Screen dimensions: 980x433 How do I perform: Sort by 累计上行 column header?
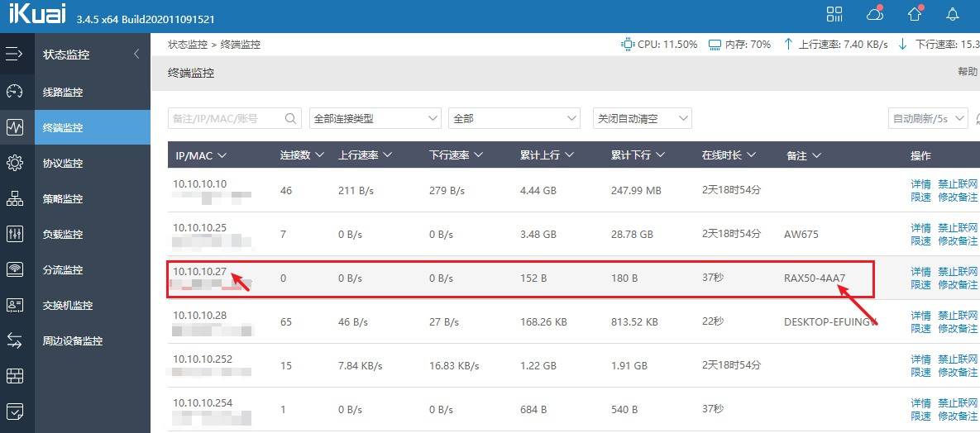547,155
